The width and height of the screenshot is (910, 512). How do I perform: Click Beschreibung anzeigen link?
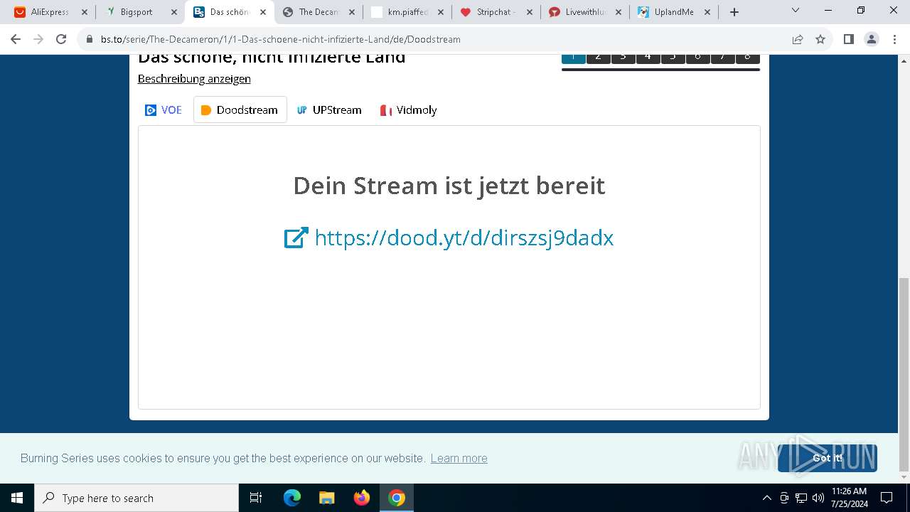click(x=194, y=78)
